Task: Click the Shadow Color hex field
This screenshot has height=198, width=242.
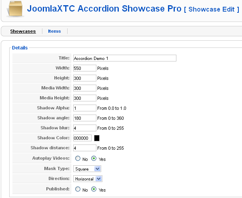Action: (x=82, y=138)
